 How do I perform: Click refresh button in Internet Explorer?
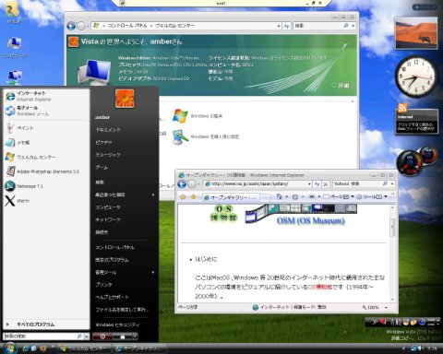pyautogui.click(x=317, y=183)
